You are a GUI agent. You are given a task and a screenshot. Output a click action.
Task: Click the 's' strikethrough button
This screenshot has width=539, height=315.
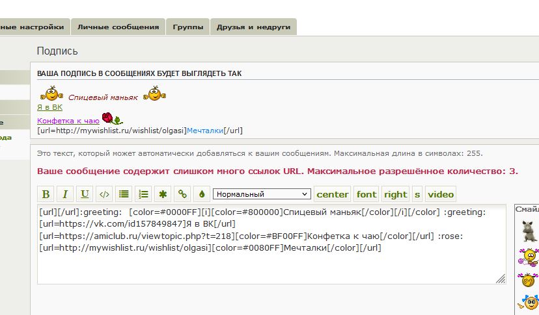click(x=417, y=194)
